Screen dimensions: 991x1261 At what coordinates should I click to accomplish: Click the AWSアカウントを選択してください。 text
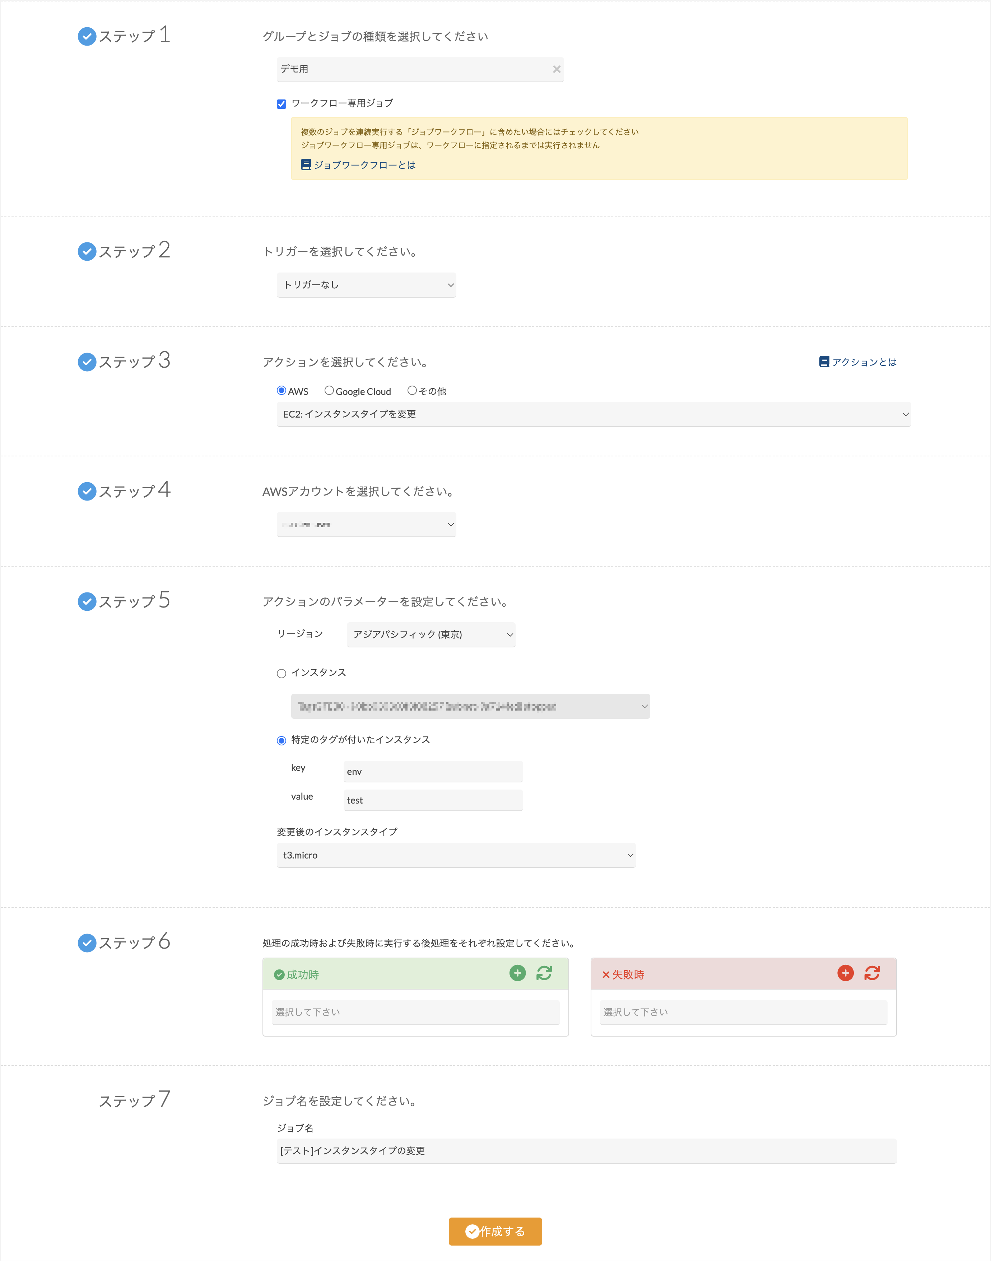tap(359, 491)
